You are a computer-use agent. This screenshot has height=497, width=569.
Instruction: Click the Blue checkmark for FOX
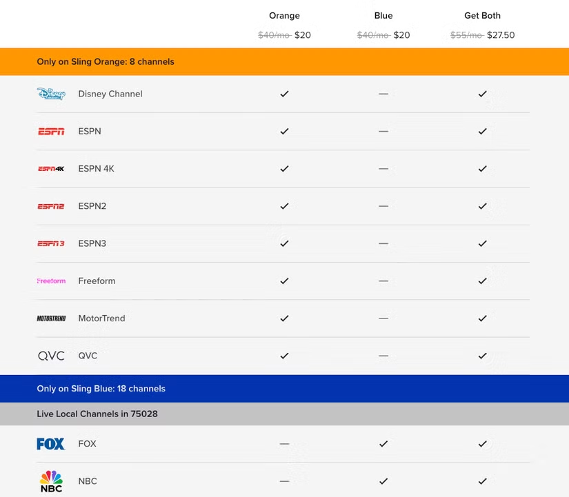click(x=383, y=444)
